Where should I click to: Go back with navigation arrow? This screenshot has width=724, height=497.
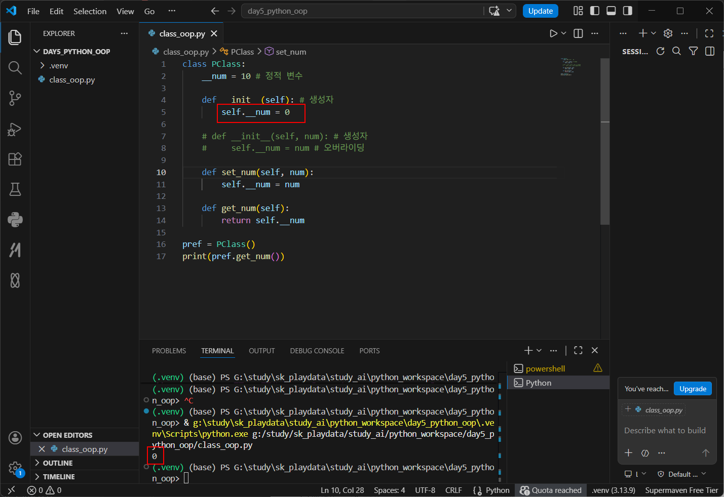click(x=215, y=11)
